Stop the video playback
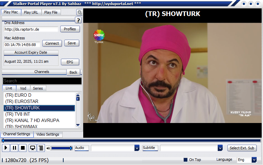The image size is (263, 165). pos(23,148)
